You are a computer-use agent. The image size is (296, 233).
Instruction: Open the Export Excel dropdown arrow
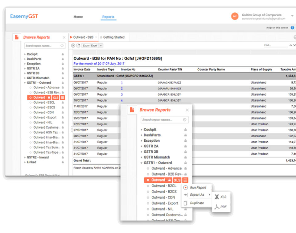101,46
